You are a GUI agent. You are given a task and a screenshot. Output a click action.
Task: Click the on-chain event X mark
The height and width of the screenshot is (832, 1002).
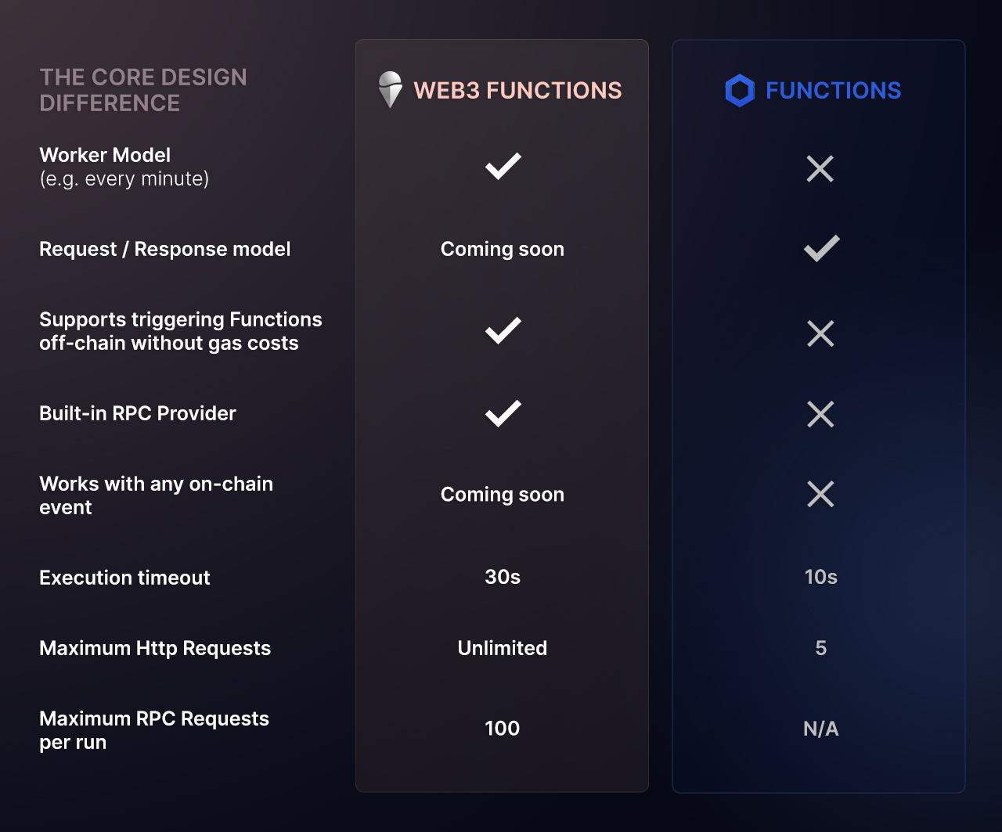click(820, 494)
